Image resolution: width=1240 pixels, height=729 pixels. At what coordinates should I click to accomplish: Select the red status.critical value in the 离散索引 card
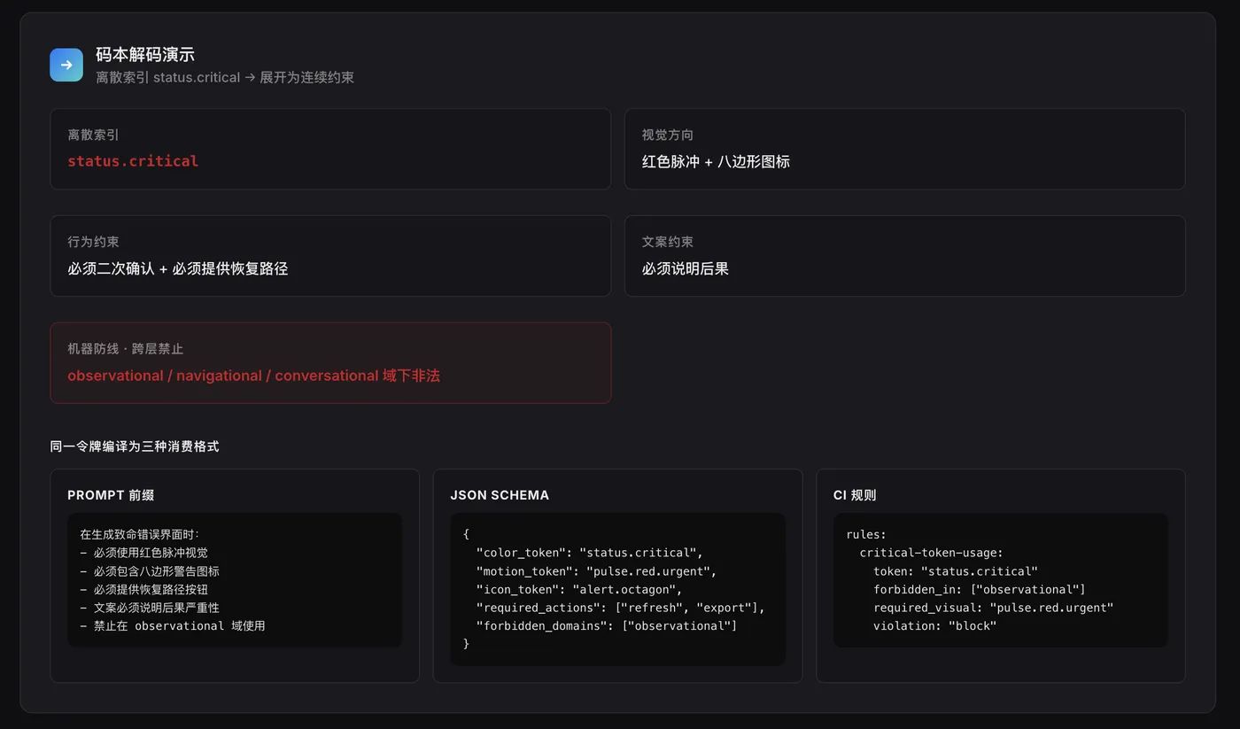pyautogui.click(x=133, y=161)
